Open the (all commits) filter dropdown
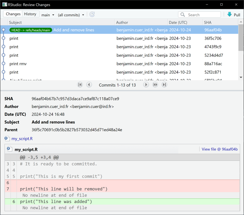The height and width of the screenshot is (215, 244). pyautogui.click(x=71, y=15)
